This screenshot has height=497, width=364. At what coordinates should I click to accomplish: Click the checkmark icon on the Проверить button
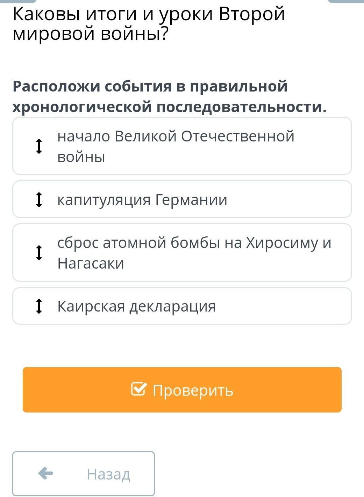coord(138,389)
